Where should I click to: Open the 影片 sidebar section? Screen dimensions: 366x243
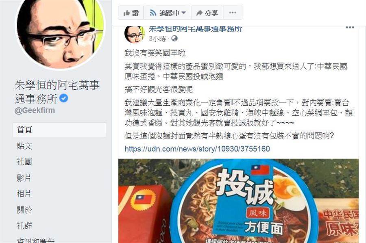24,178
